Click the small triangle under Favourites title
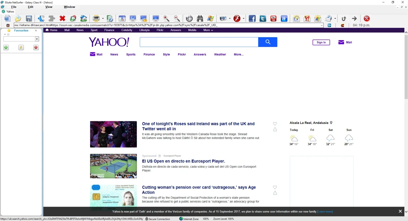 pyautogui.click(x=5, y=35)
